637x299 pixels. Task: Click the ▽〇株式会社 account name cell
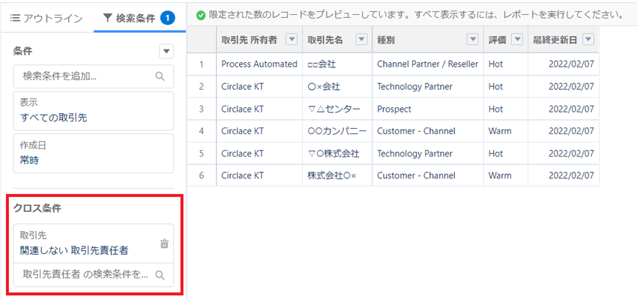(337, 154)
